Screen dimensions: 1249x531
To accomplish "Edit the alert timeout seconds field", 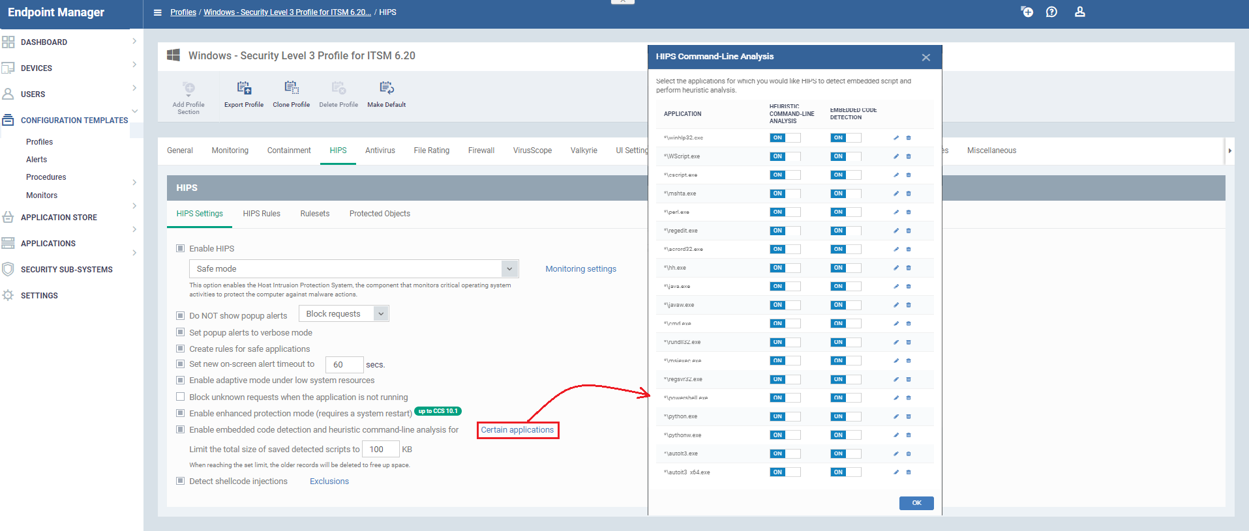I will click(344, 364).
